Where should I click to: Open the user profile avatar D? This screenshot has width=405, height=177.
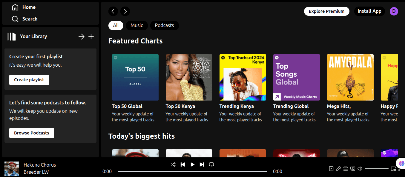(394, 11)
